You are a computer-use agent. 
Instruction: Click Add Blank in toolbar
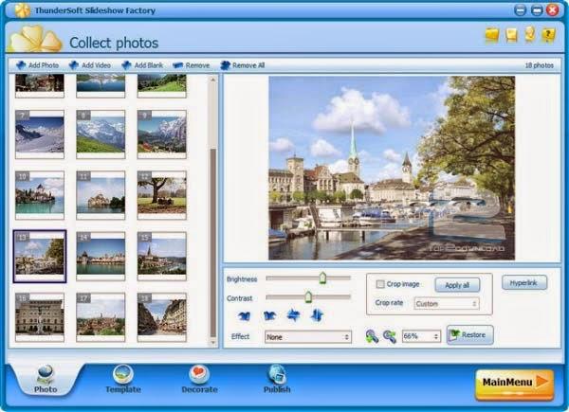pyautogui.click(x=142, y=65)
